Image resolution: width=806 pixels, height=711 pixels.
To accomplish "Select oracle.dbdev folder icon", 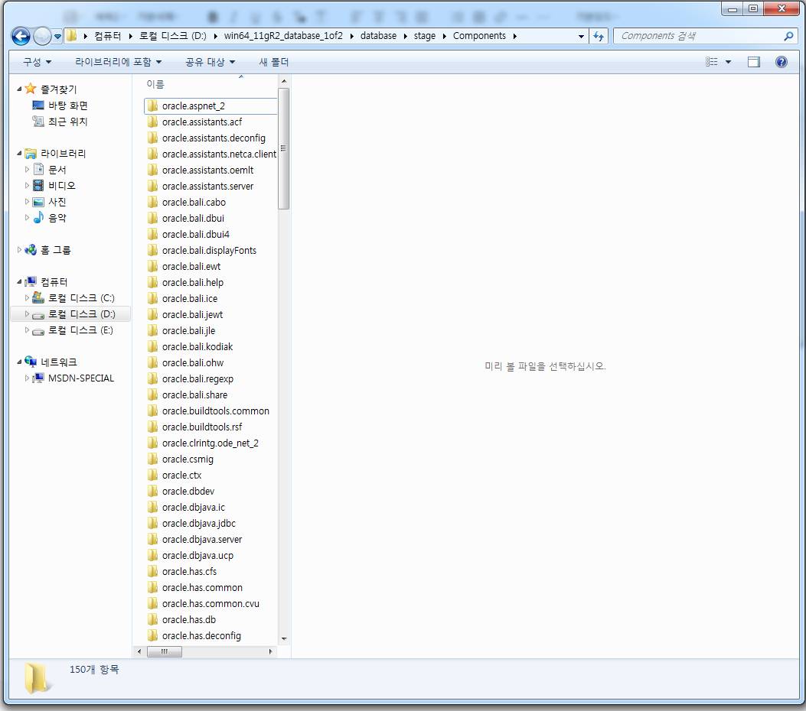I will [152, 492].
